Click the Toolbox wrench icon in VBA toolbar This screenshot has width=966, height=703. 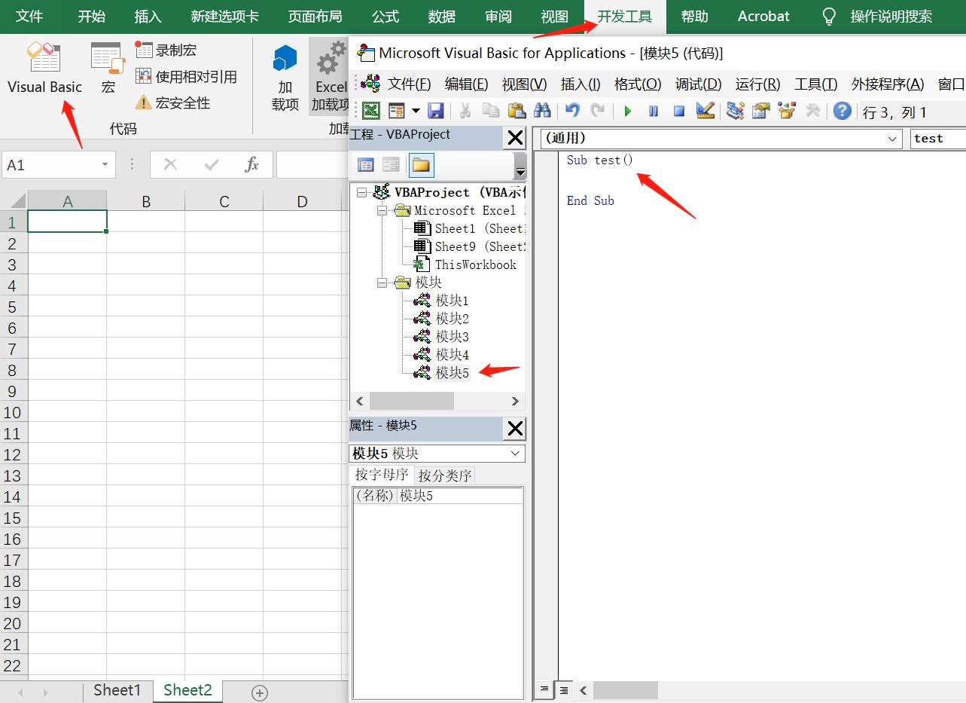(812, 112)
